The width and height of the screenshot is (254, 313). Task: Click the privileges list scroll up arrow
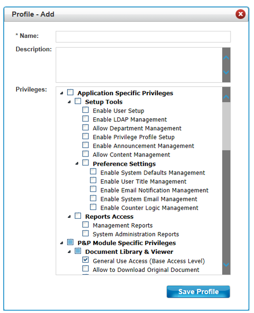coord(226,97)
